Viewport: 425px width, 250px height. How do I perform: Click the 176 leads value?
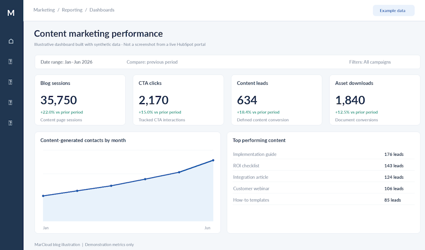point(394,154)
